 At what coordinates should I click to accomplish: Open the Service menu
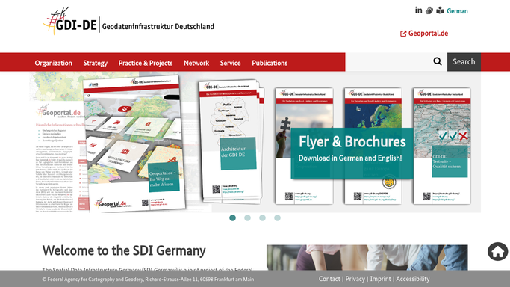[x=230, y=63]
